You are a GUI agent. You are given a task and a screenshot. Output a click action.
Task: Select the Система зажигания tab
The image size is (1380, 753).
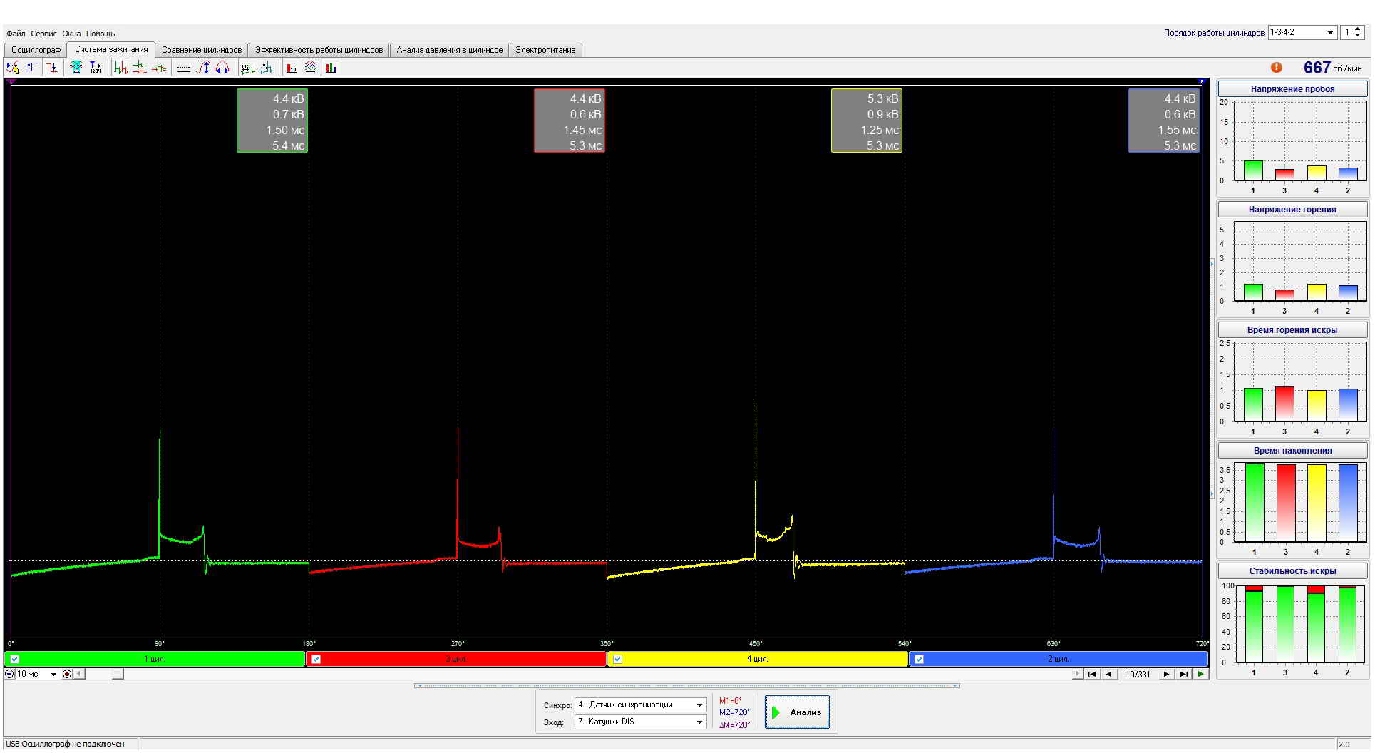(111, 49)
